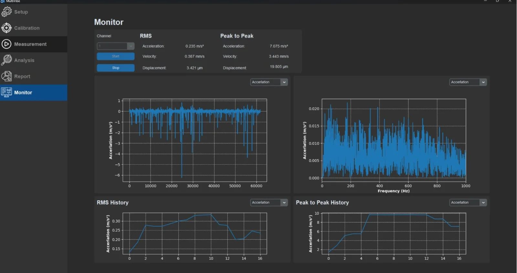The height and width of the screenshot is (273, 517).
Task: Click the RMS History line chart
Action: pos(195,234)
